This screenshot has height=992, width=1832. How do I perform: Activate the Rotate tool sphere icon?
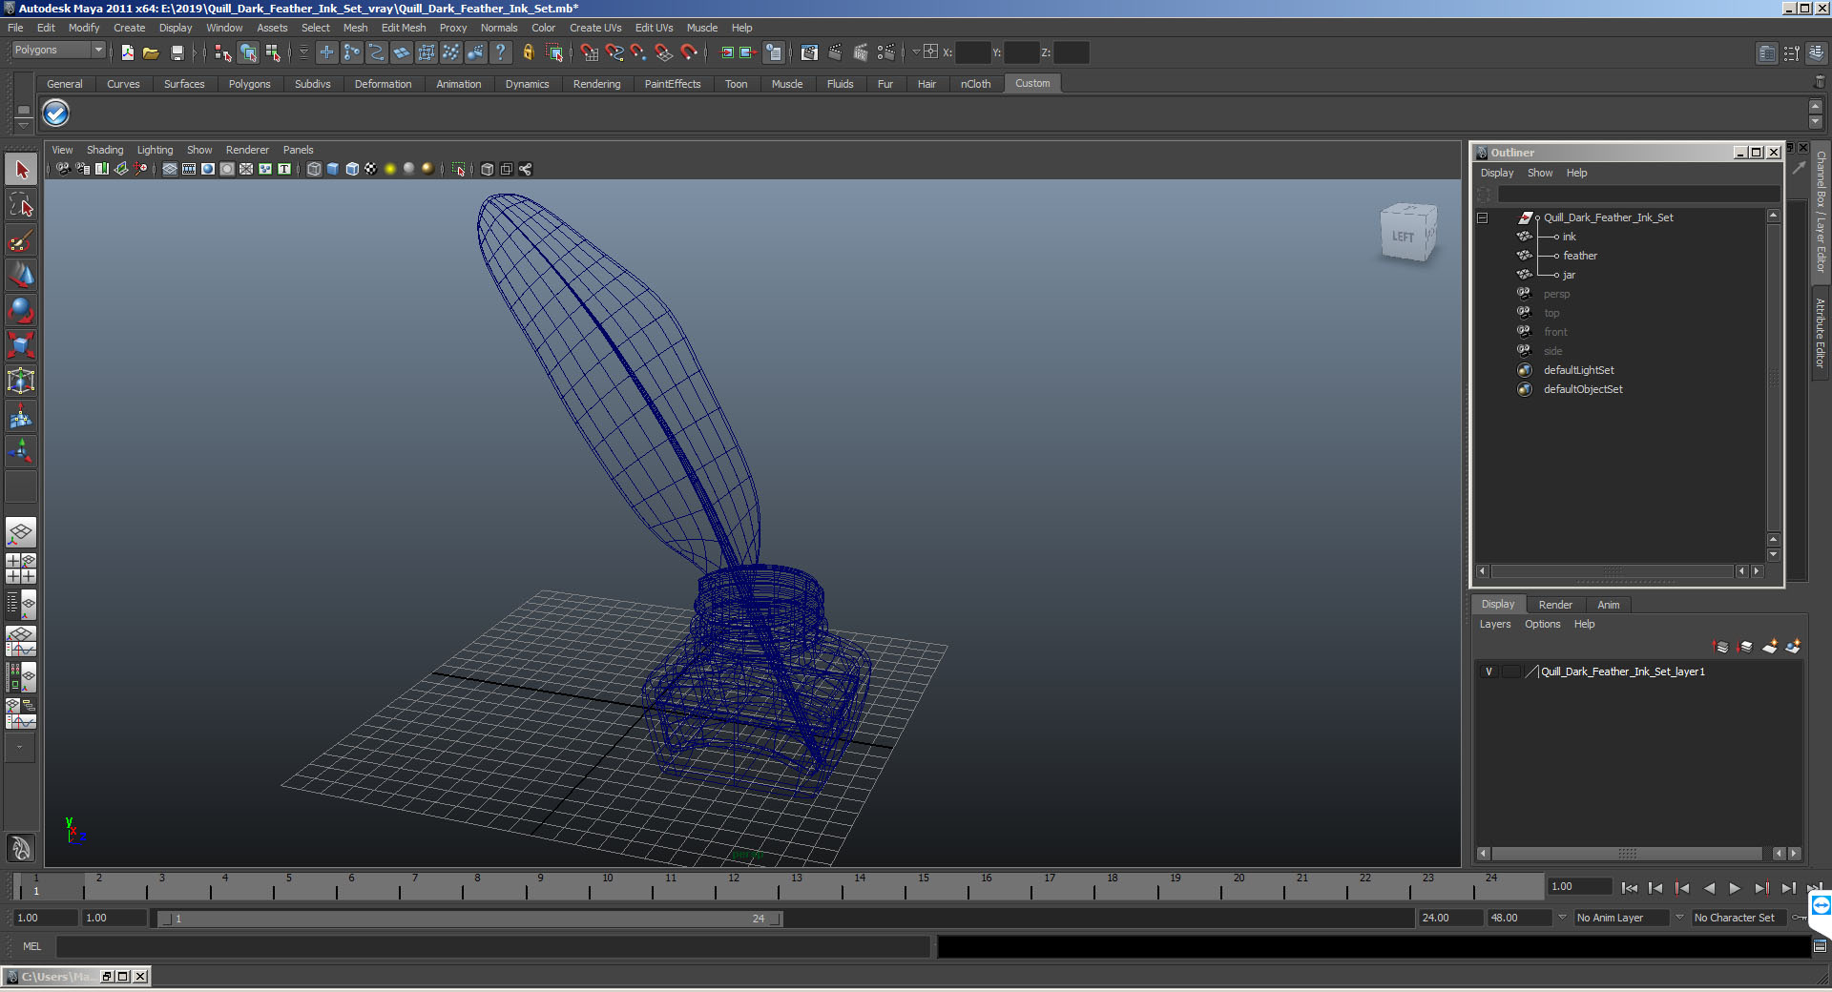click(21, 310)
